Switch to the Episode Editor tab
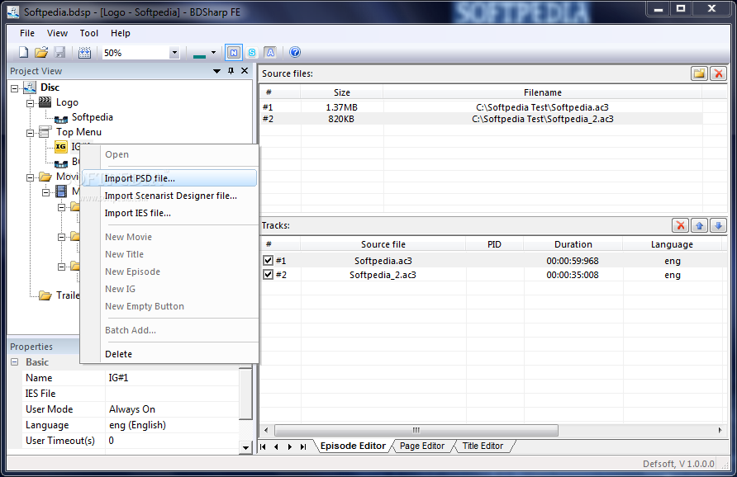Screen dimensions: 737x477 click(x=353, y=446)
